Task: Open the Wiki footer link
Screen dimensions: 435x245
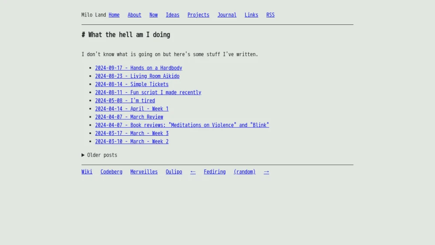Action: pos(87,172)
